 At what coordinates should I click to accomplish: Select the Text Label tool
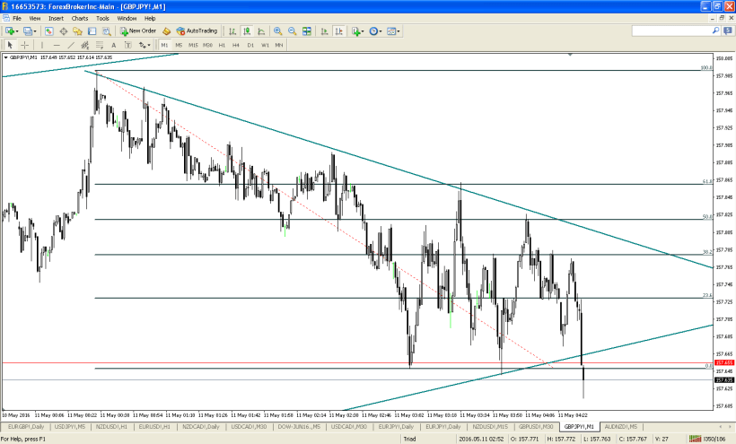point(127,45)
